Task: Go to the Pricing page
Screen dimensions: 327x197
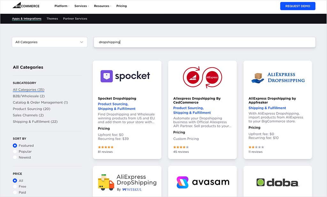Action: (x=122, y=6)
